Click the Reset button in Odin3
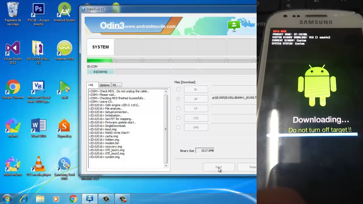363x204 pixels. click(247, 167)
